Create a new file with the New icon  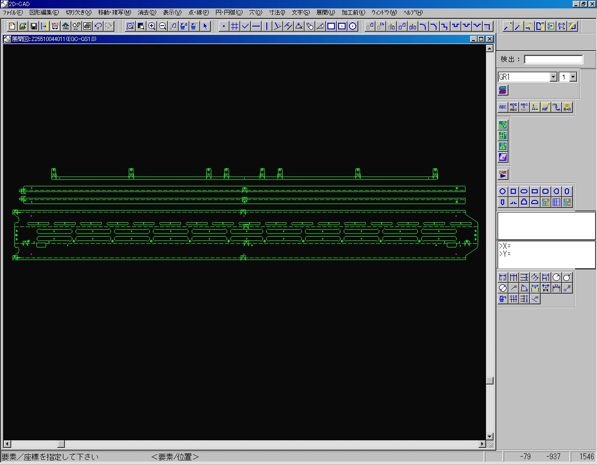click(x=12, y=26)
